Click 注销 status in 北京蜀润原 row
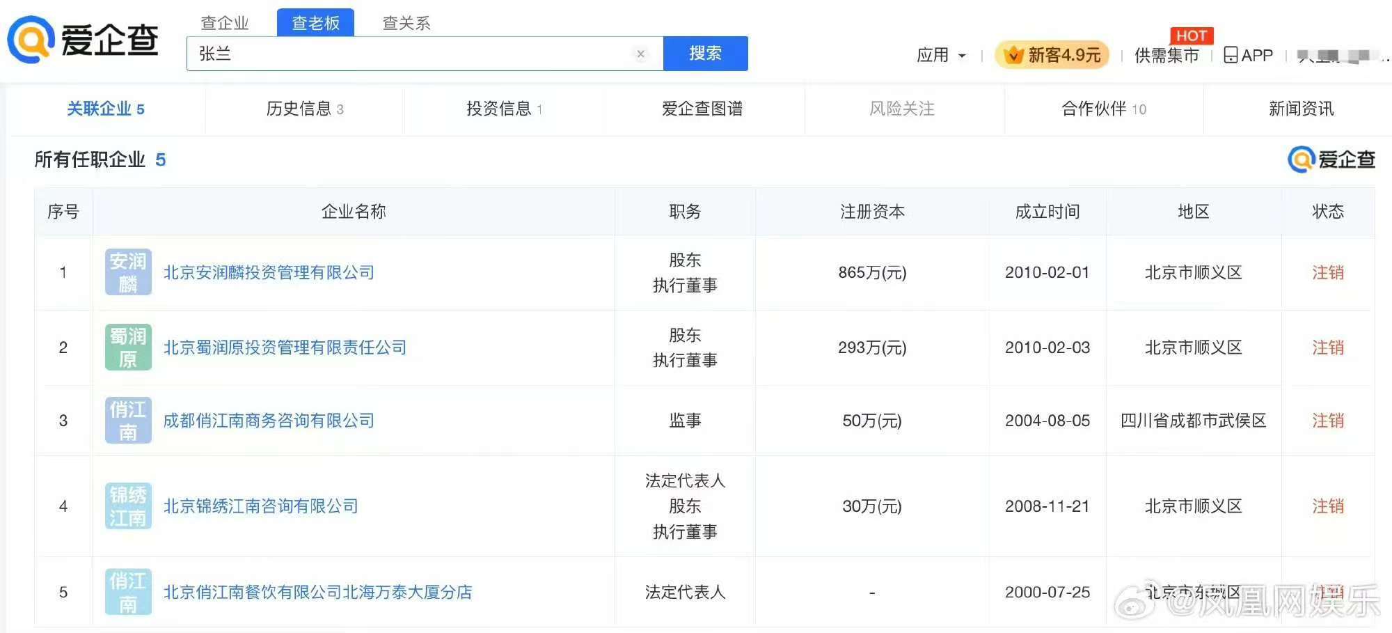The image size is (1392, 633). click(1328, 347)
